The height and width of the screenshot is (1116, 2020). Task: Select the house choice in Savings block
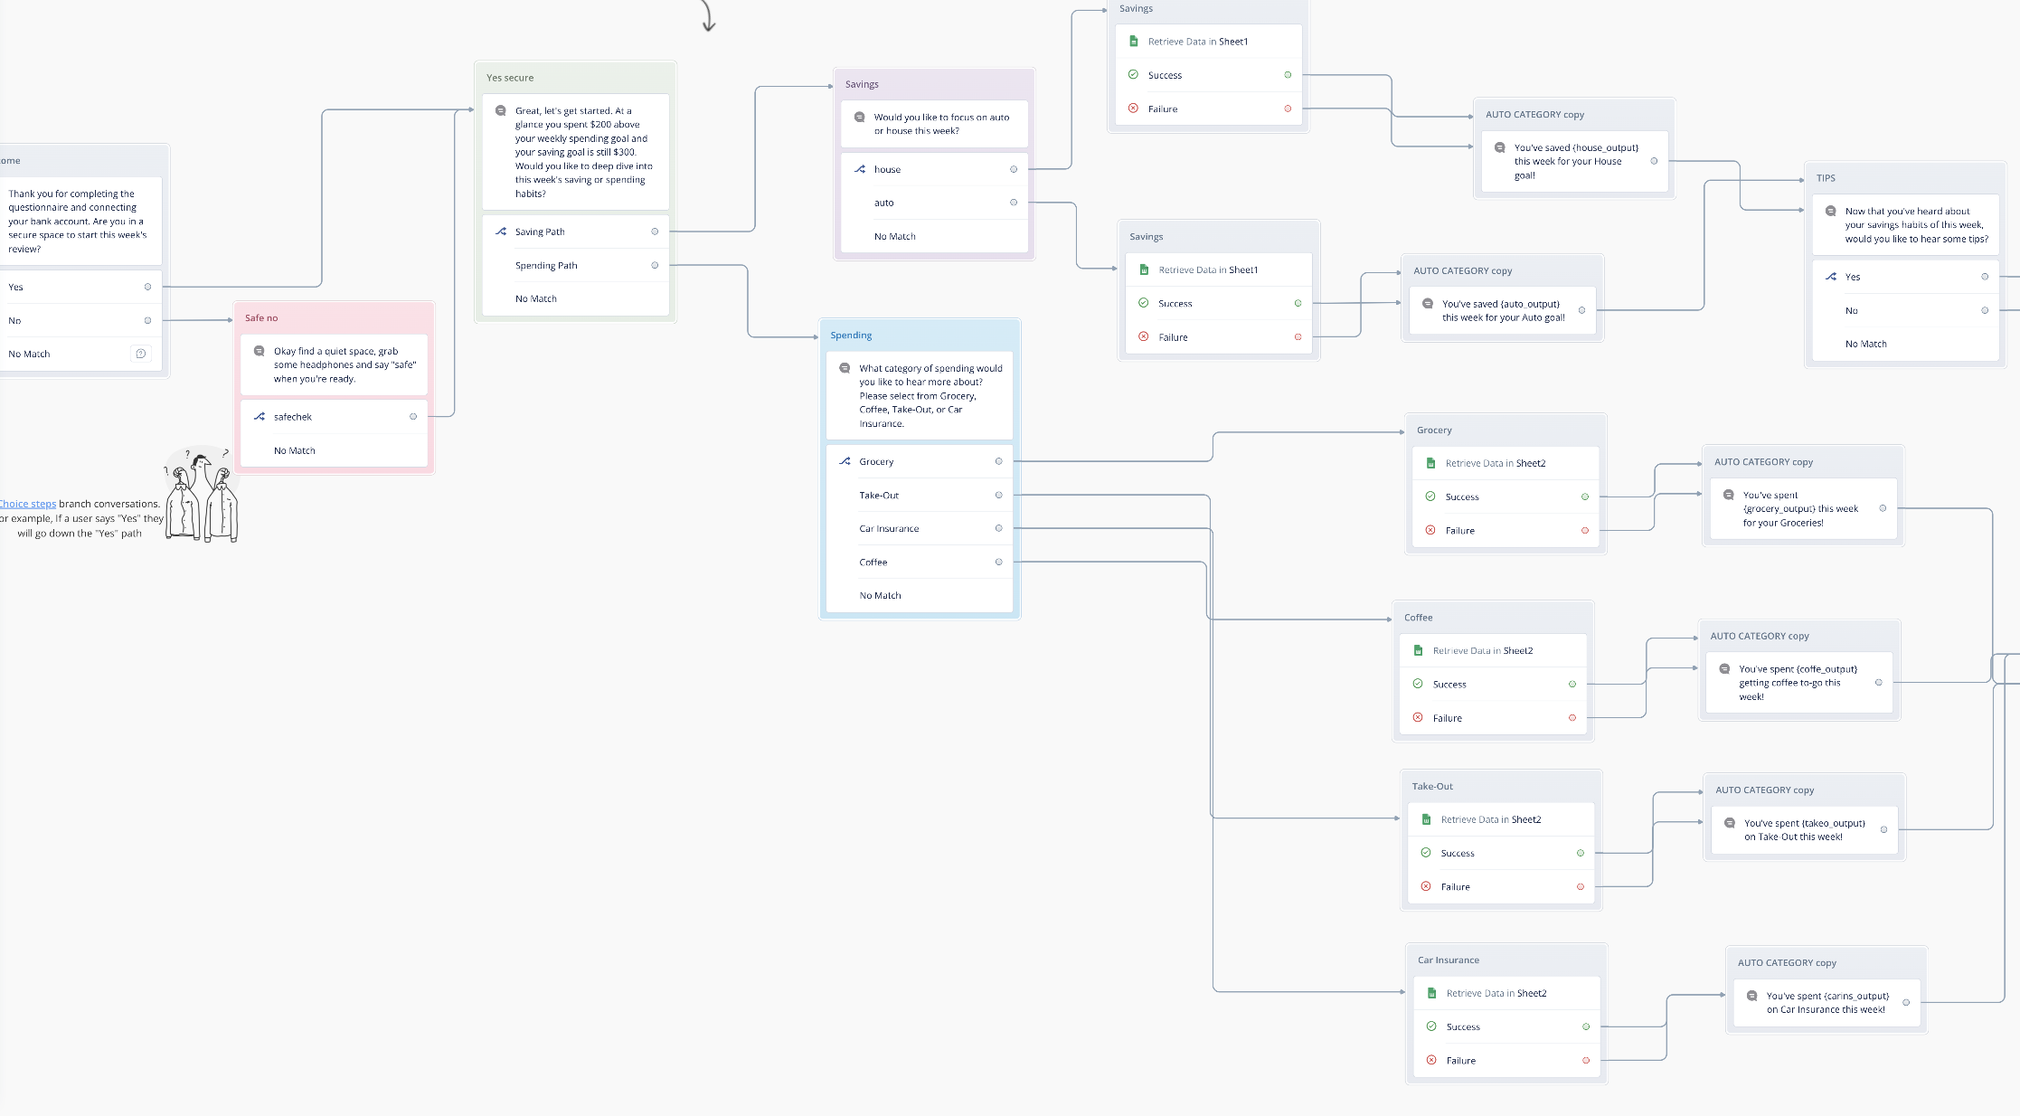887,169
